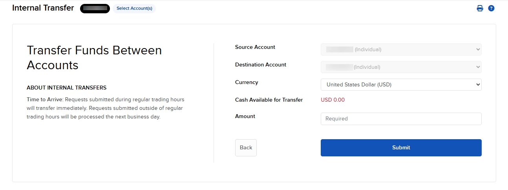The height and width of the screenshot is (190, 508).
Task: Click the redacted account number pill
Action: pyautogui.click(x=95, y=8)
